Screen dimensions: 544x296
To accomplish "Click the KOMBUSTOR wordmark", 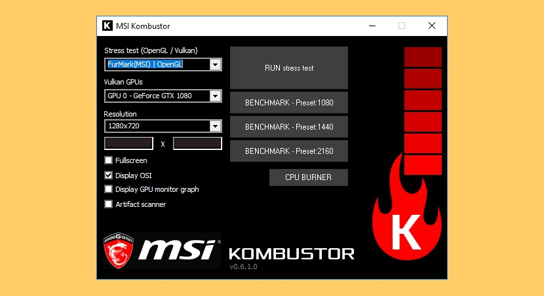I will coord(292,254).
